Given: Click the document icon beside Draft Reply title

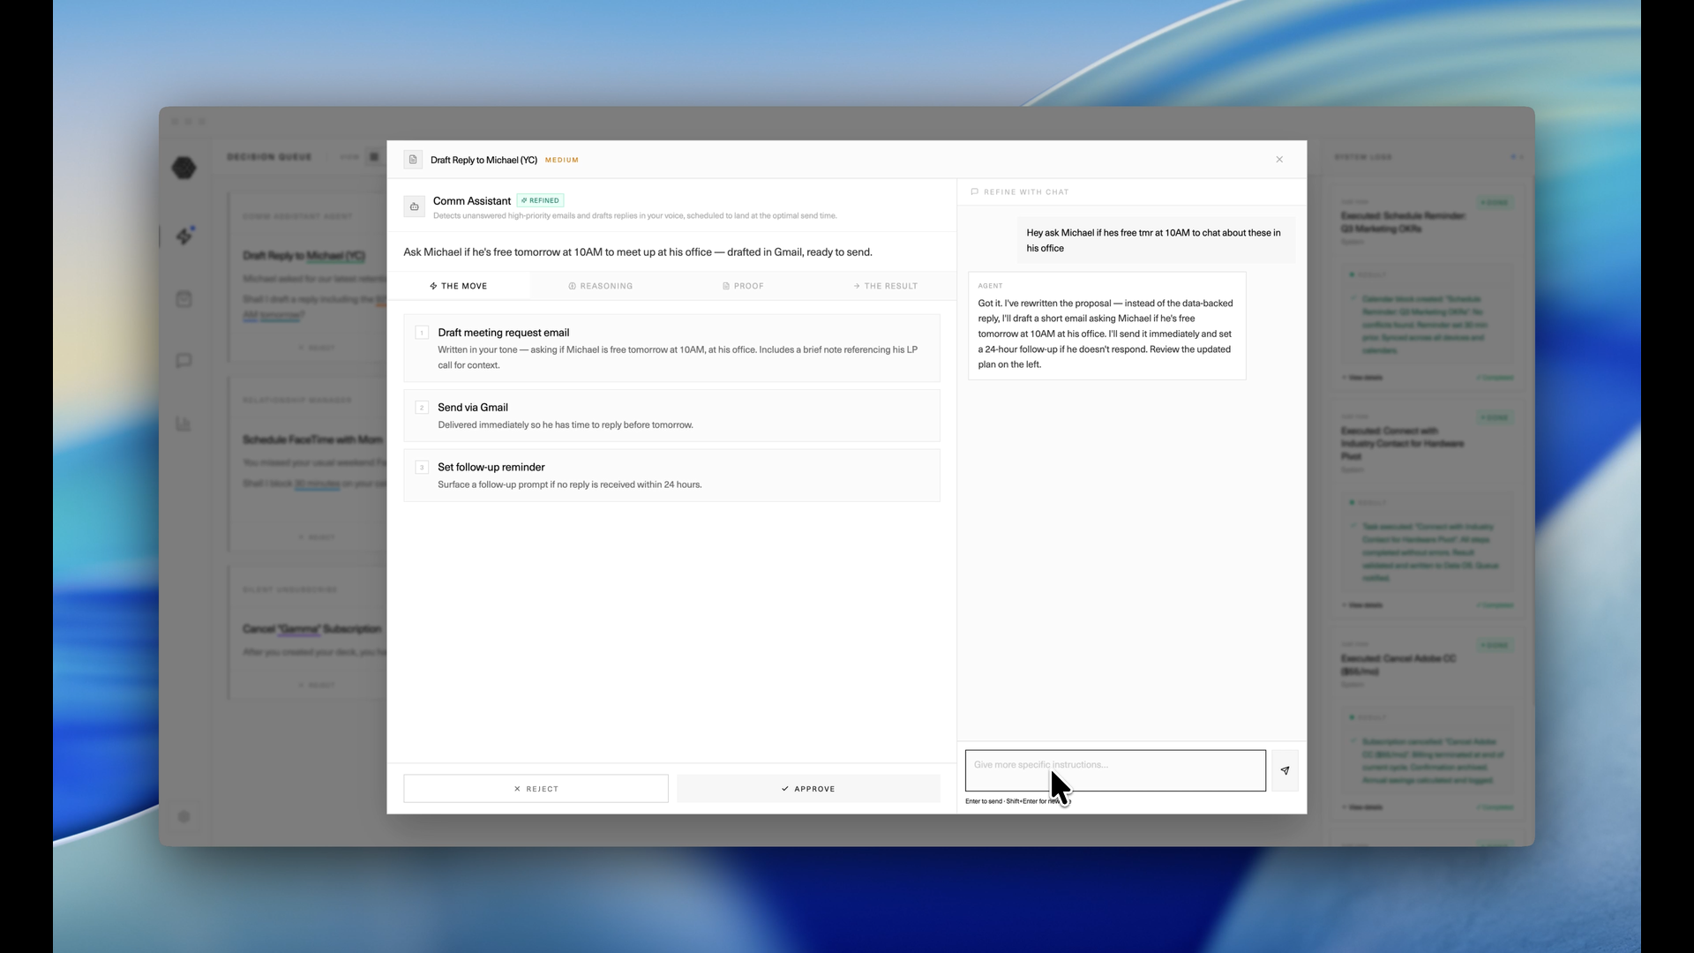Looking at the screenshot, I should point(412,160).
